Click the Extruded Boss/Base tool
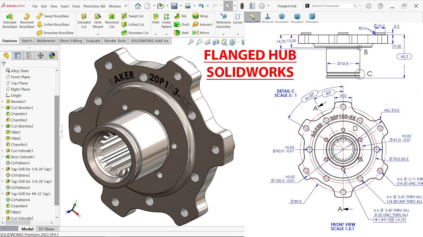Image resolution: width=423 pixels, height=237 pixels. click(10, 21)
